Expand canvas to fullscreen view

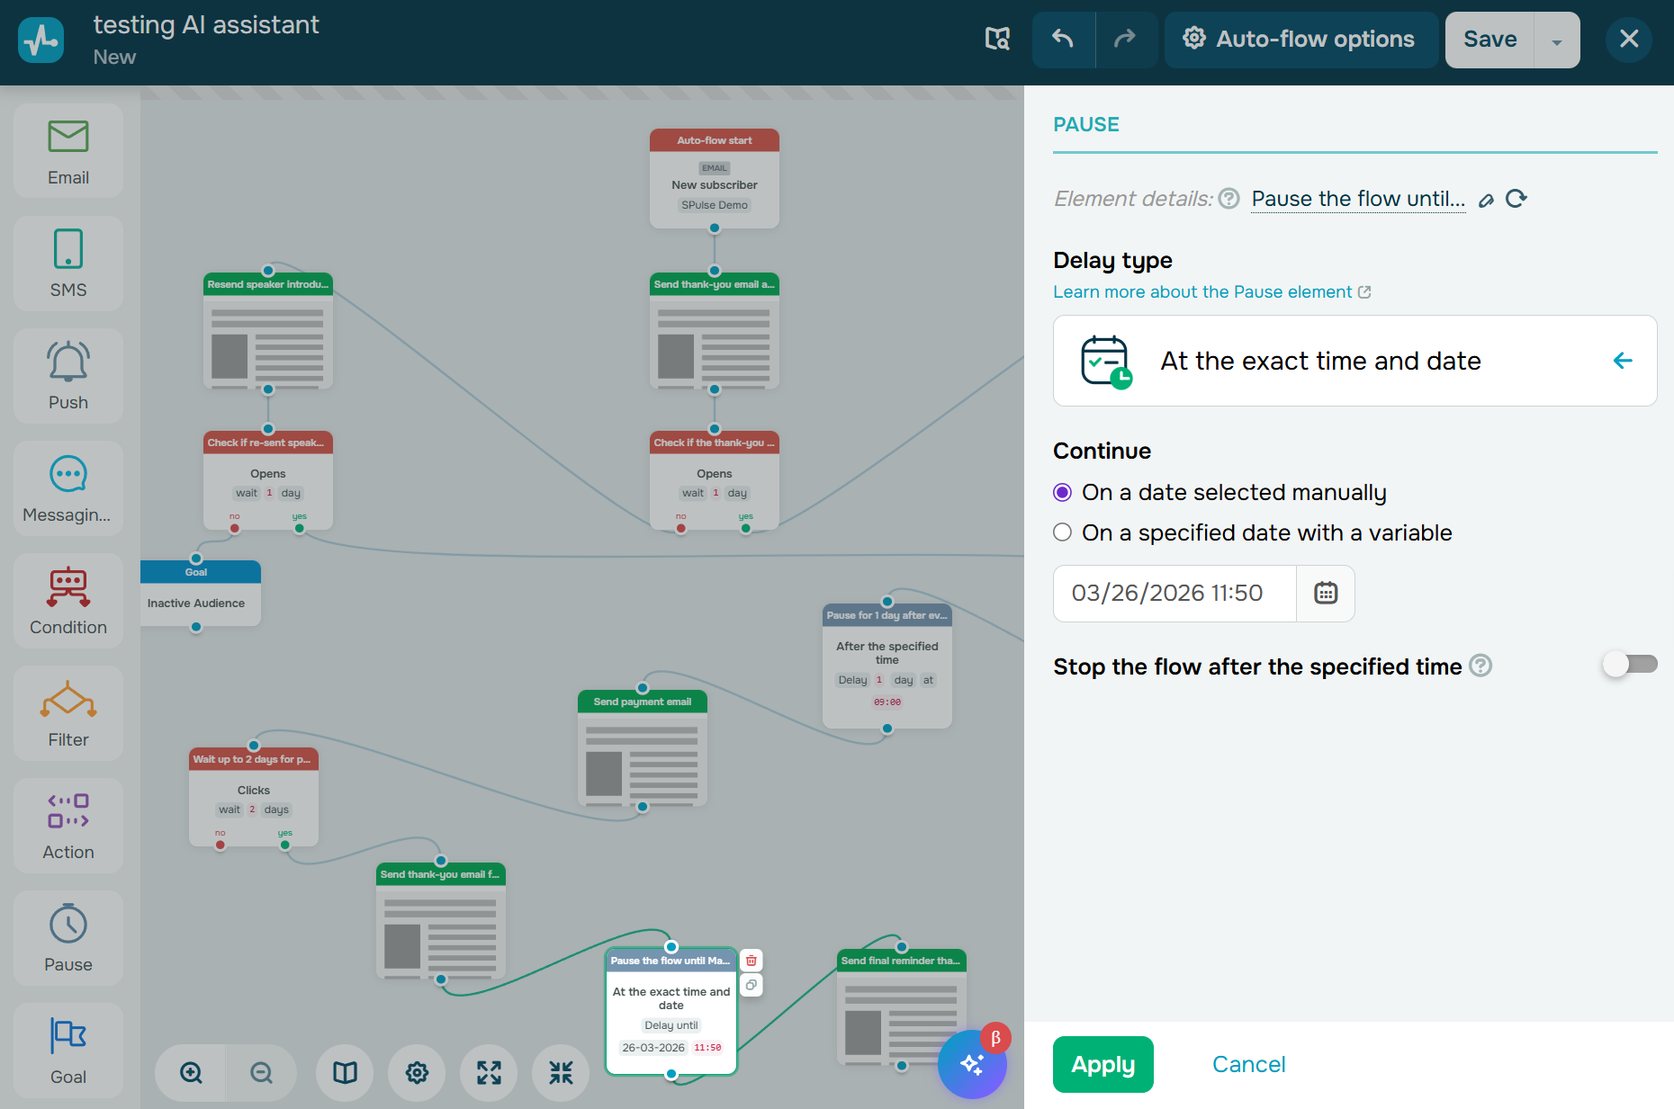(489, 1072)
